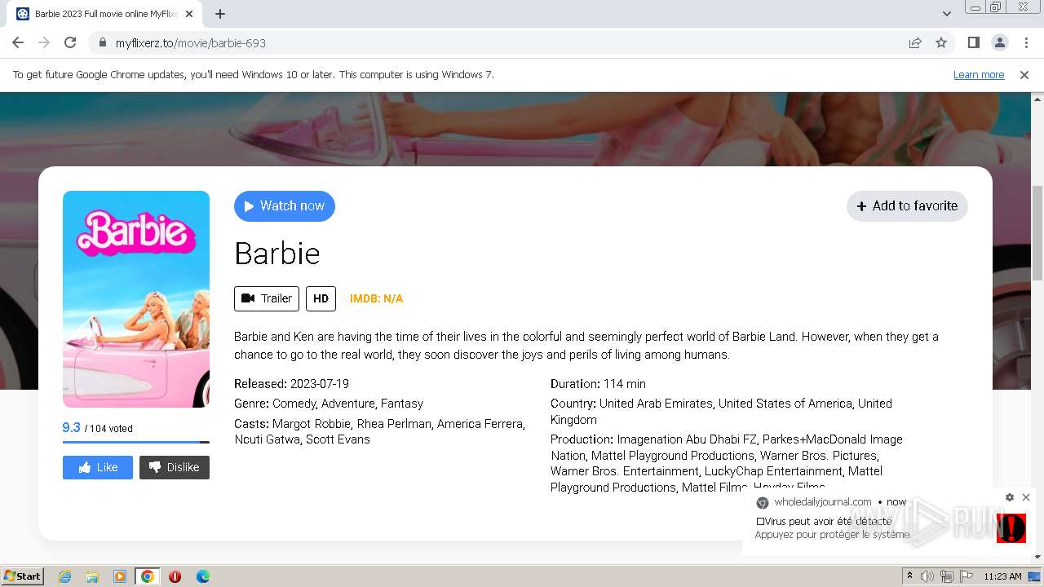This screenshot has width=1044, height=587.
Task: Open the Imagenation Abu Dhabi FZ production link
Action: 688,439
